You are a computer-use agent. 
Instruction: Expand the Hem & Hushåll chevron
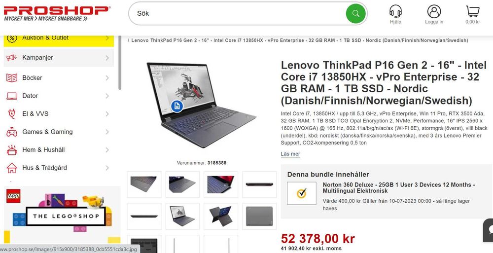coord(107,150)
